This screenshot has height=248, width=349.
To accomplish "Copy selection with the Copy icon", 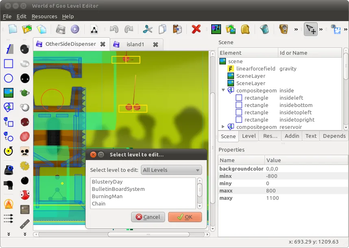I will (x=162, y=29).
